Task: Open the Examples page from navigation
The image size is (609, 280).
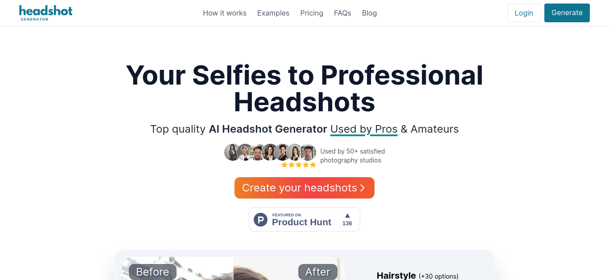Action: point(273,13)
